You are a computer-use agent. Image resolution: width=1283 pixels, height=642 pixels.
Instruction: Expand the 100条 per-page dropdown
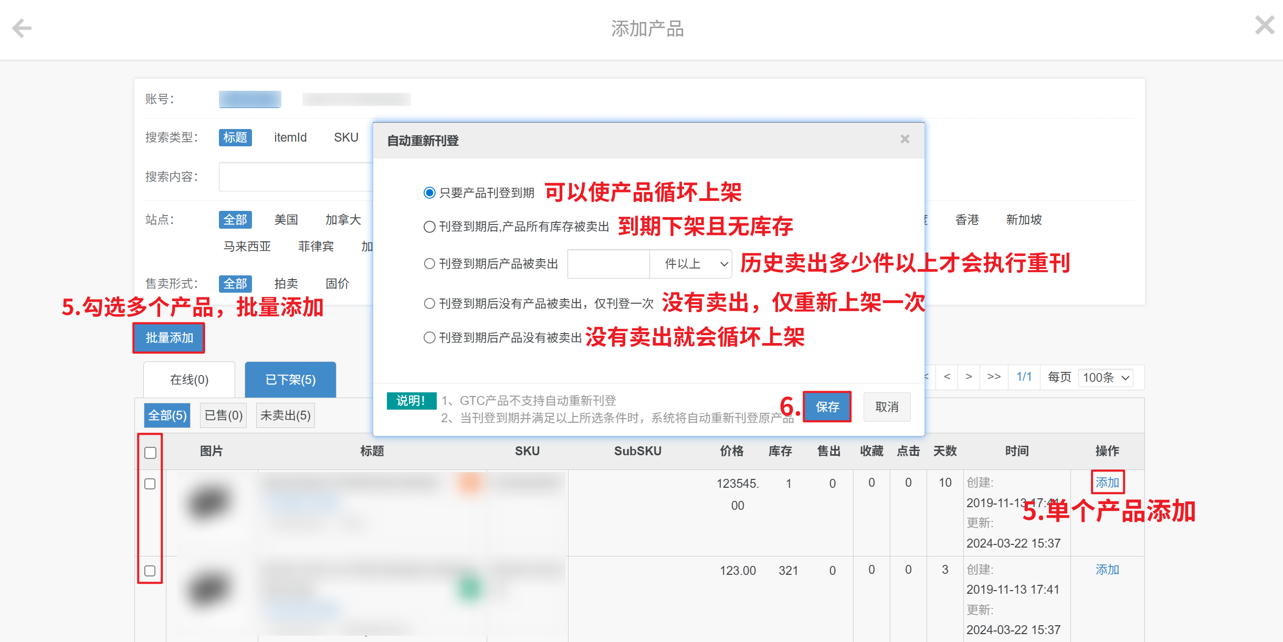tap(1105, 378)
